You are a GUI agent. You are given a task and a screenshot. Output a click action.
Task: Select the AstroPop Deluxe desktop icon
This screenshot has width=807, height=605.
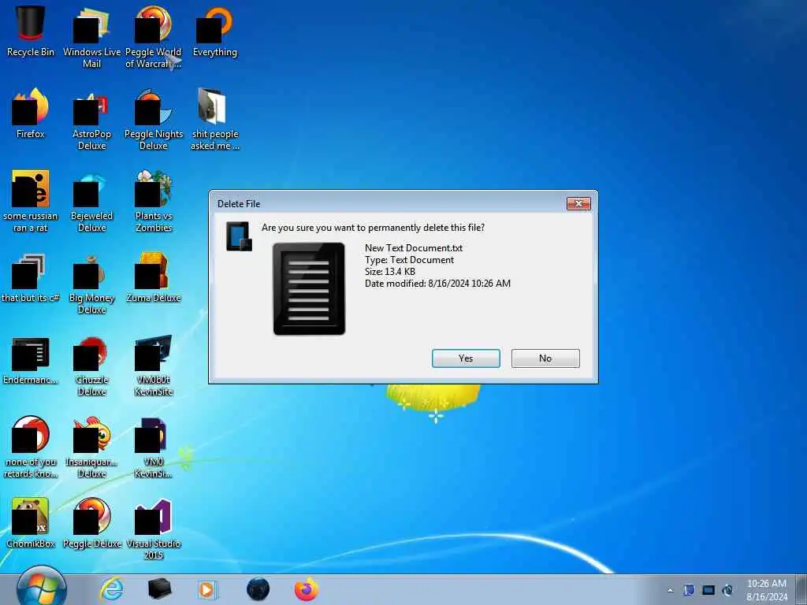[91, 120]
